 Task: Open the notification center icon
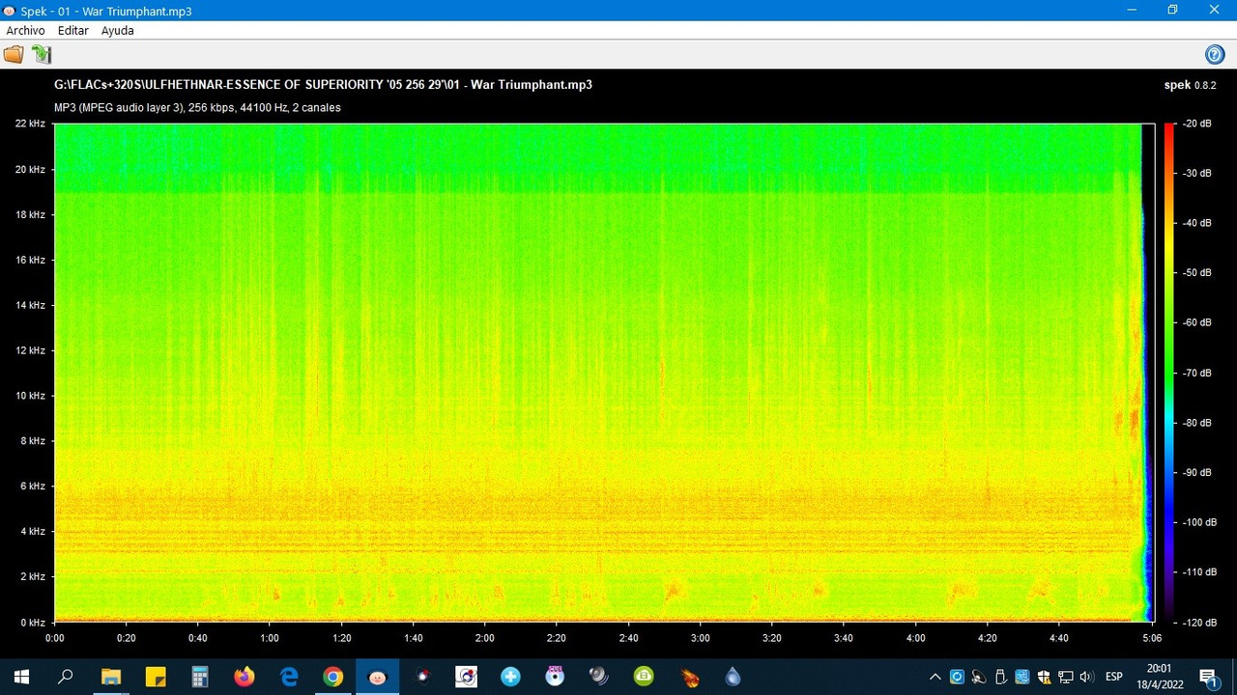point(1208,677)
